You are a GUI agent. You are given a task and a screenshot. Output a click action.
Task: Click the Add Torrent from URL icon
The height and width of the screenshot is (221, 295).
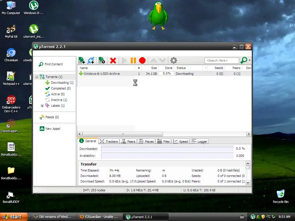tap(91, 60)
